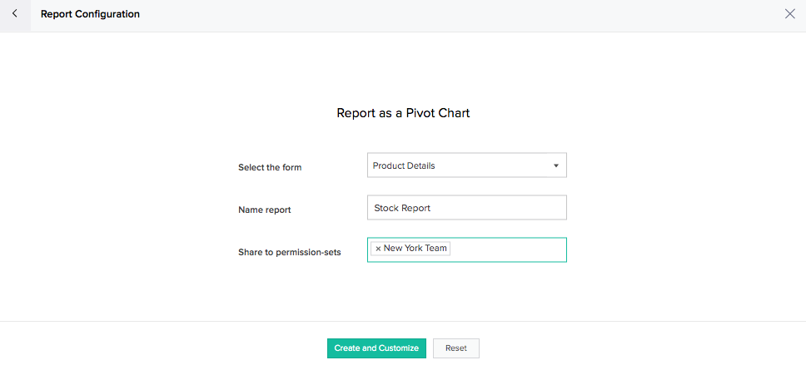
Task: Select the New York Team tag
Action: coord(415,249)
